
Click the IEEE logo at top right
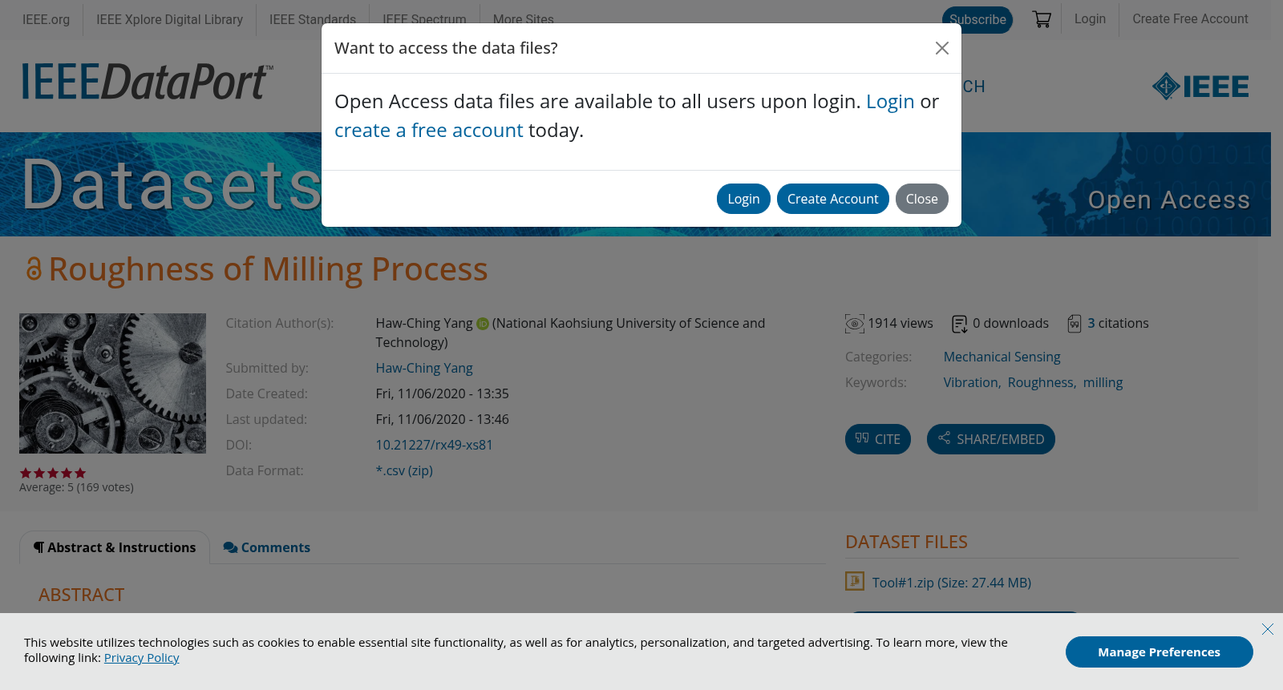coord(1200,86)
